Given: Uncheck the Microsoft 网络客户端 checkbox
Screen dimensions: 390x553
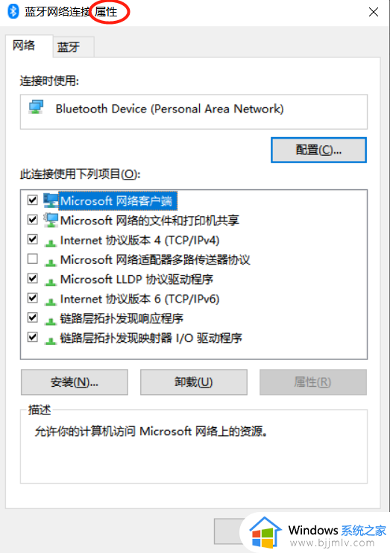Looking at the screenshot, I should pyautogui.click(x=33, y=200).
